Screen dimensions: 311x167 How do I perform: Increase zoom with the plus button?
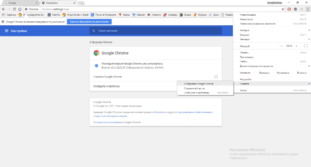coord(296,46)
